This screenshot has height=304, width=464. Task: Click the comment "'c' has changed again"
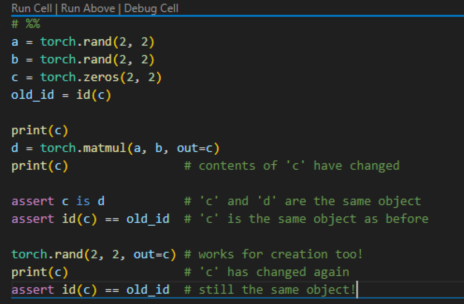[266, 272]
